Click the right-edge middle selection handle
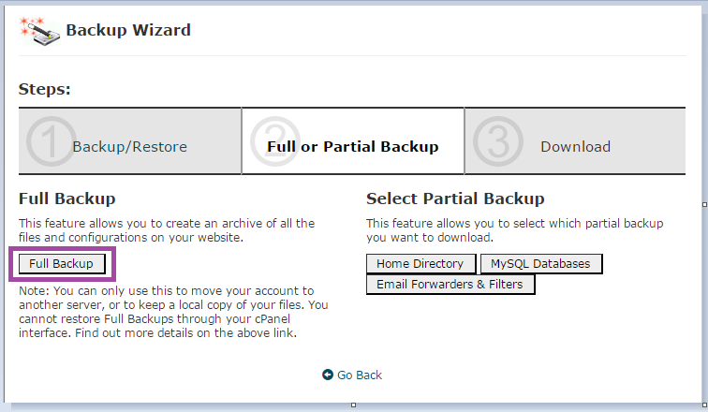Screen dimensions: 708x412 coord(705,204)
